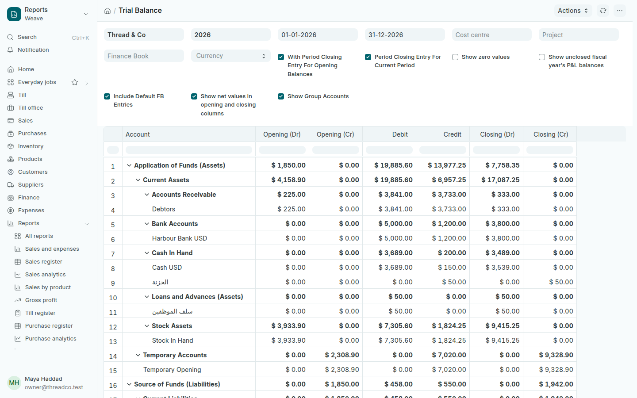Screen dimensions: 637x398
Task: Click the Inventory icon in sidebar
Action: point(11,146)
